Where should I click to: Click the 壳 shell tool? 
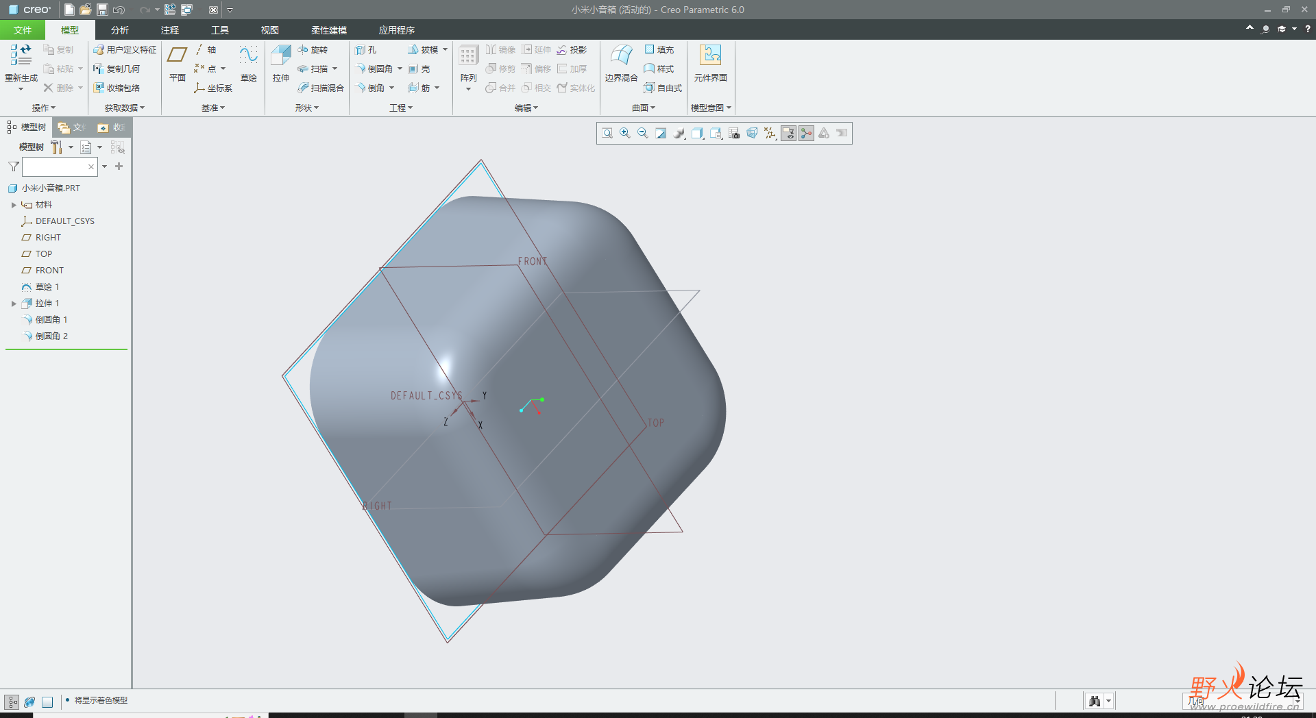(x=419, y=69)
